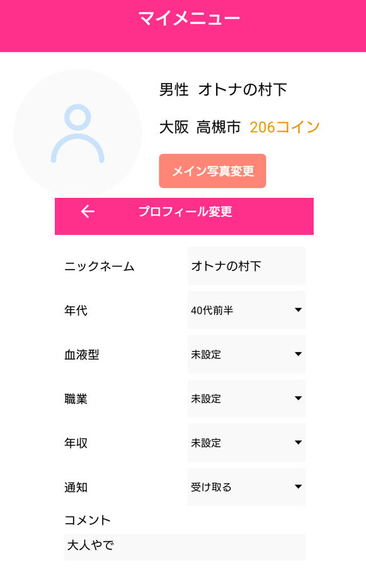Click the 男性 オトナの村下 display name
This screenshot has height=579, width=366.
(x=224, y=89)
